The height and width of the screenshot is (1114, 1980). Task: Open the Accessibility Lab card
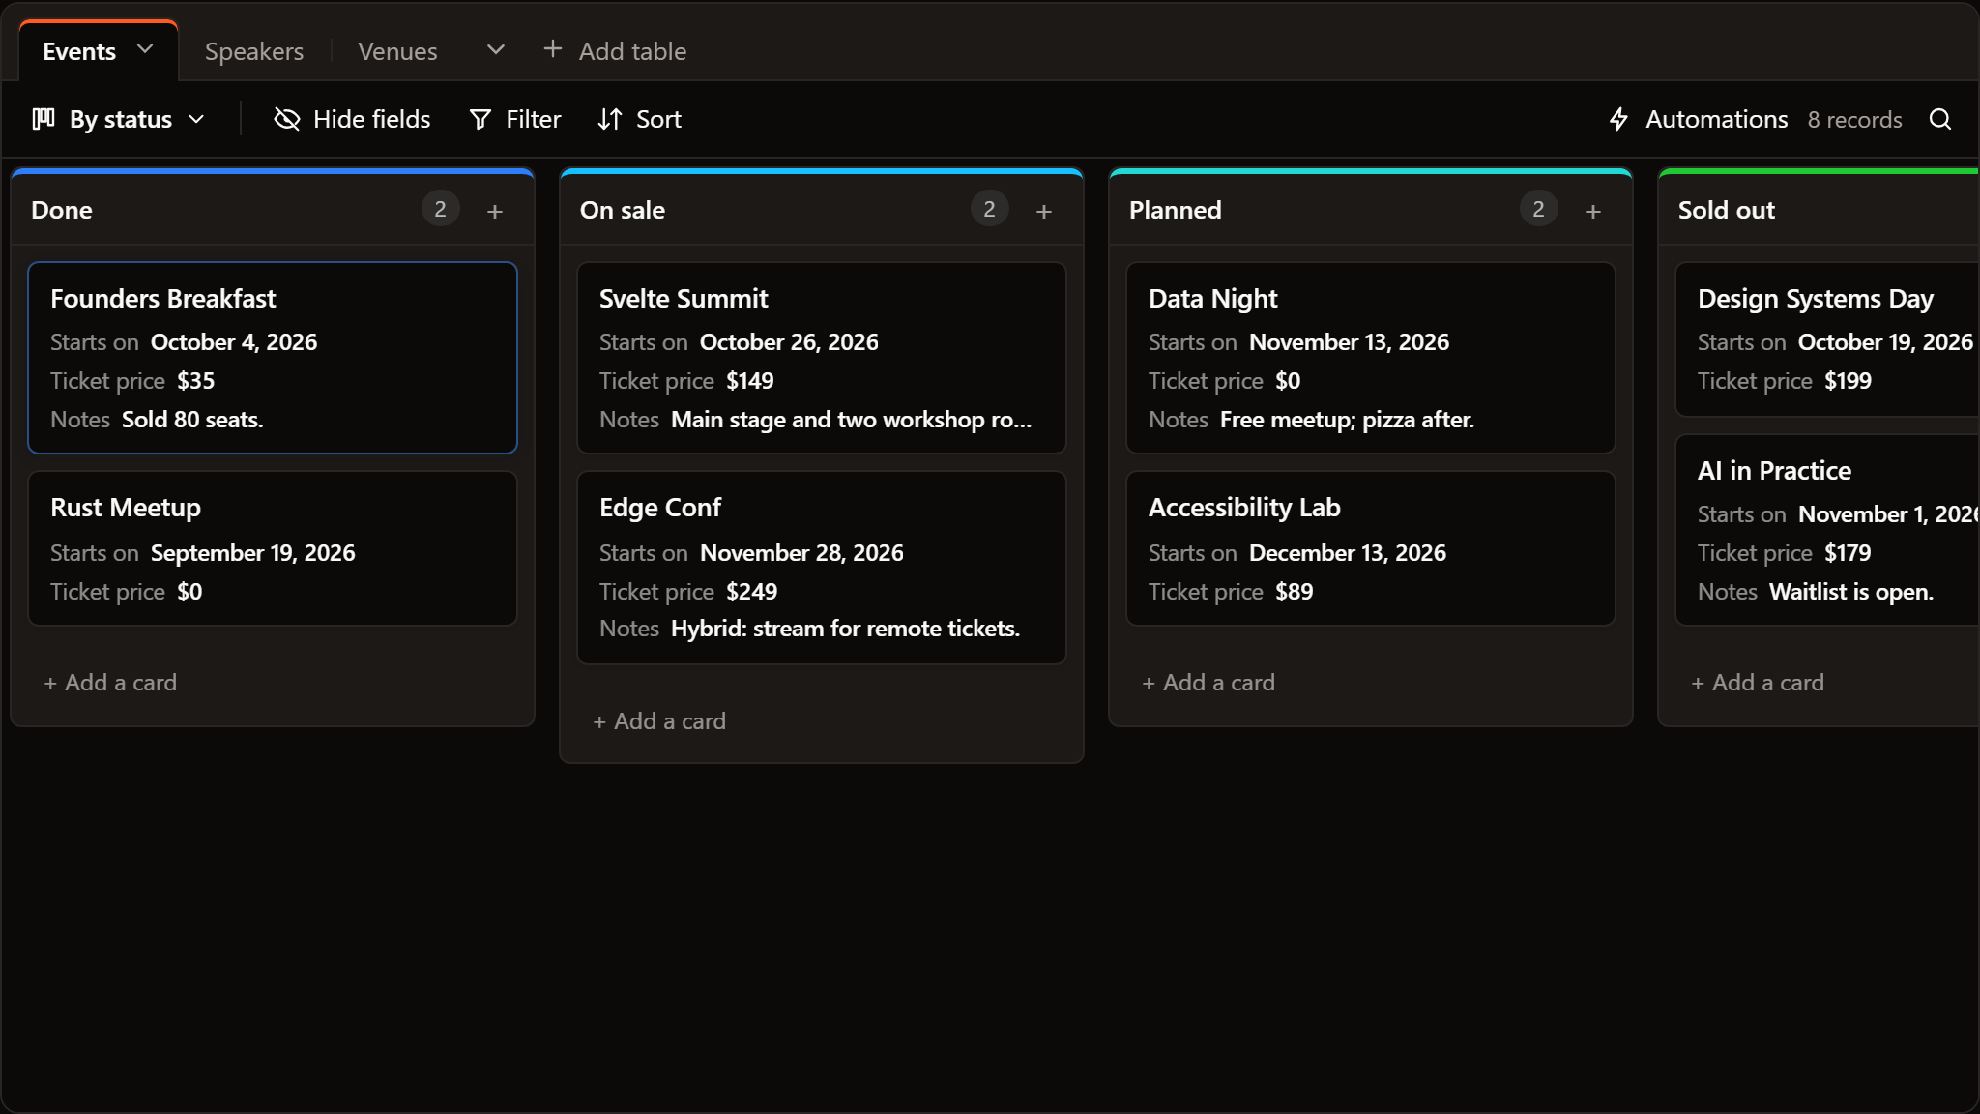[1371, 548]
